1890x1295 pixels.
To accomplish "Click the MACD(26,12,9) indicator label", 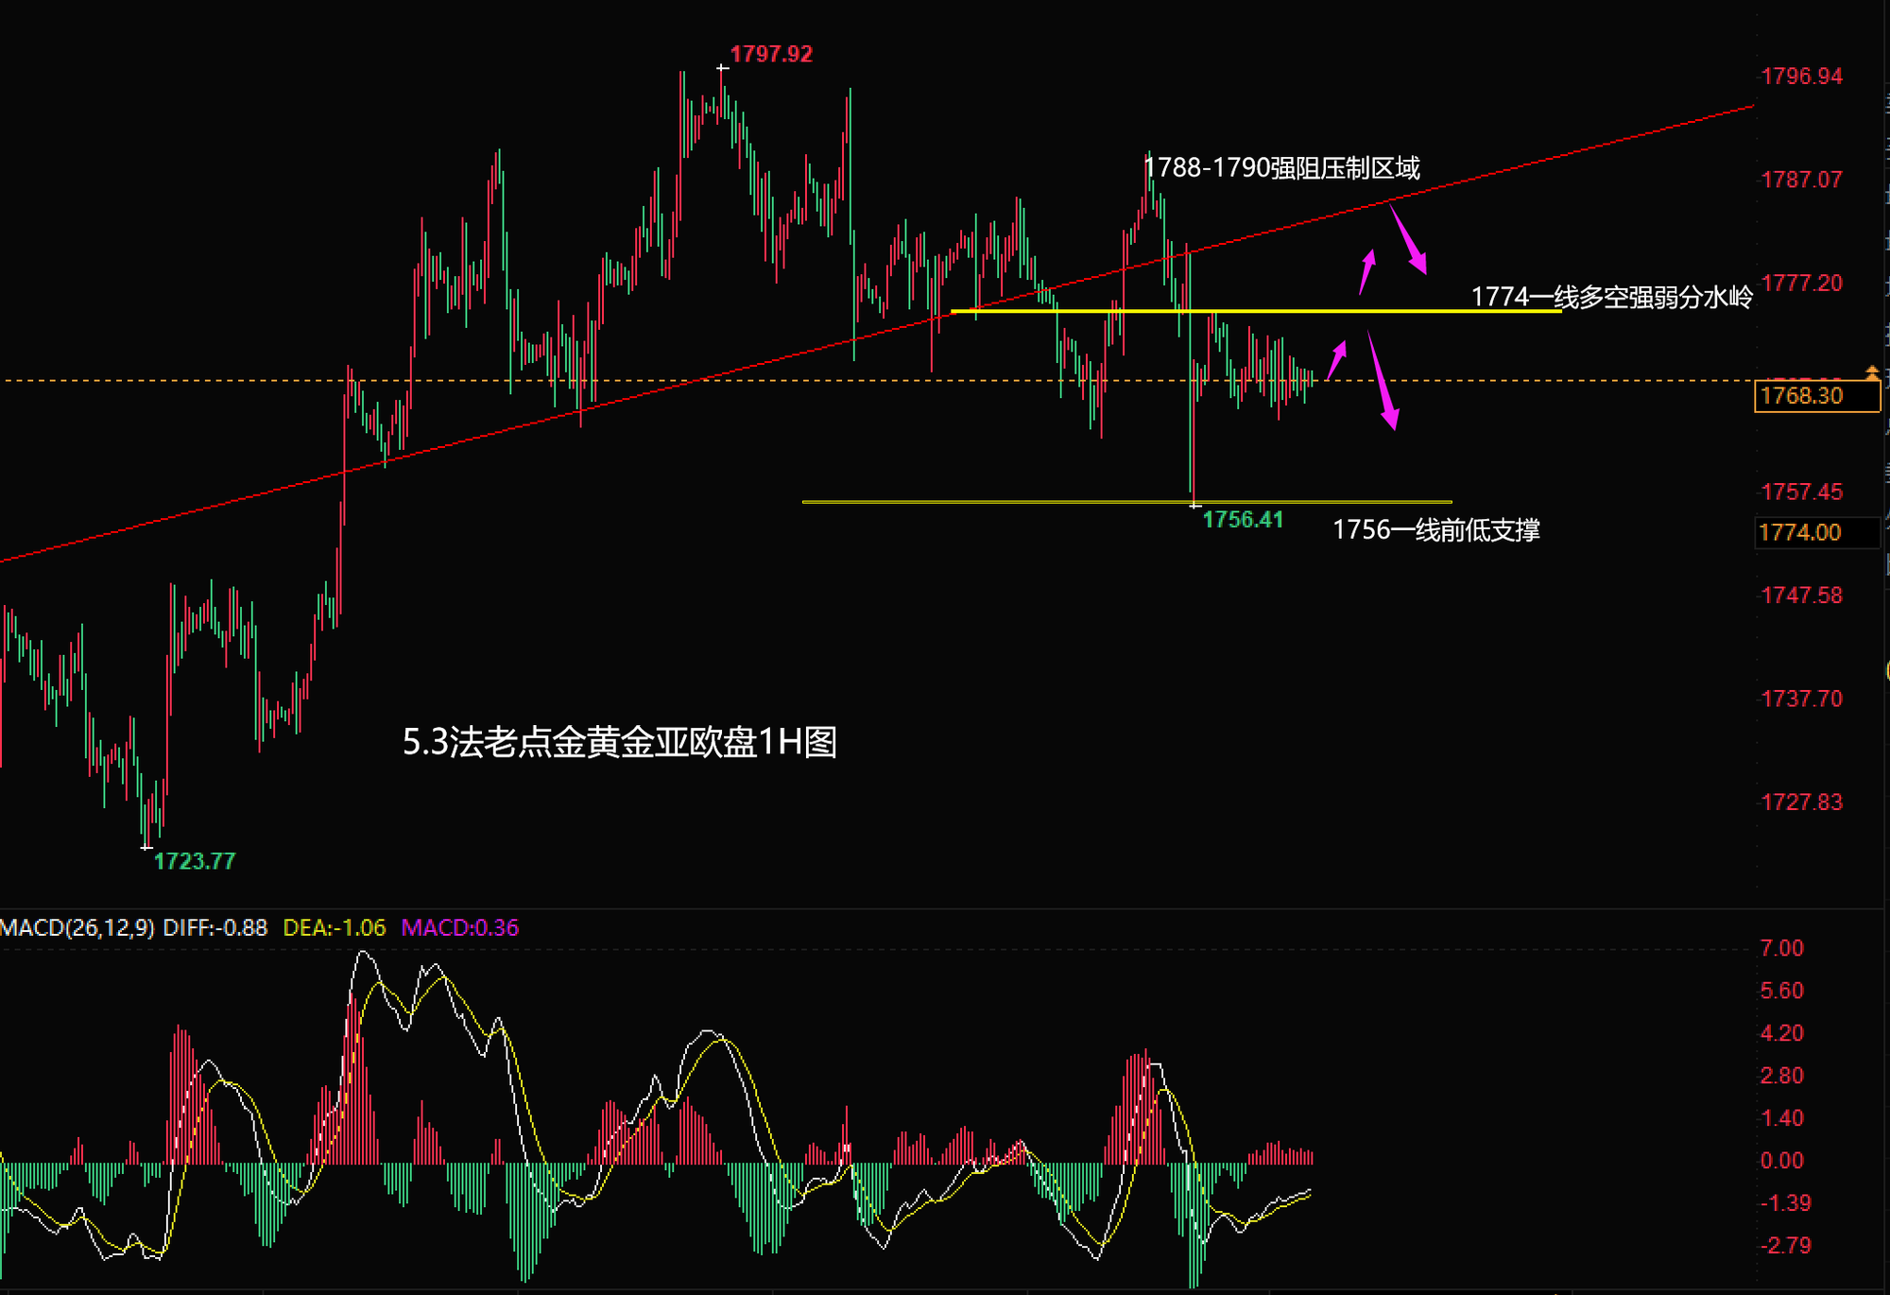I will point(77,927).
